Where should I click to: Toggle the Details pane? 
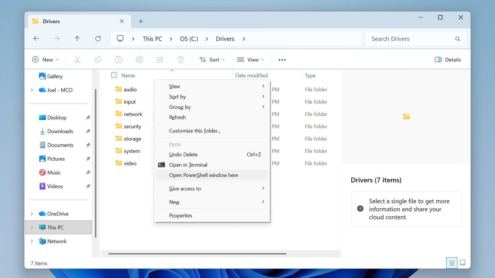tap(447, 59)
